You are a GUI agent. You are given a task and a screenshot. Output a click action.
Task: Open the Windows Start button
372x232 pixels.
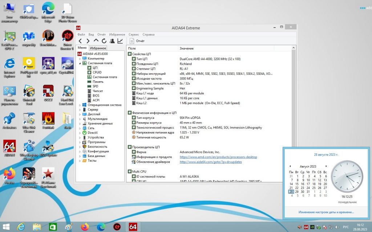click(6, 227)
